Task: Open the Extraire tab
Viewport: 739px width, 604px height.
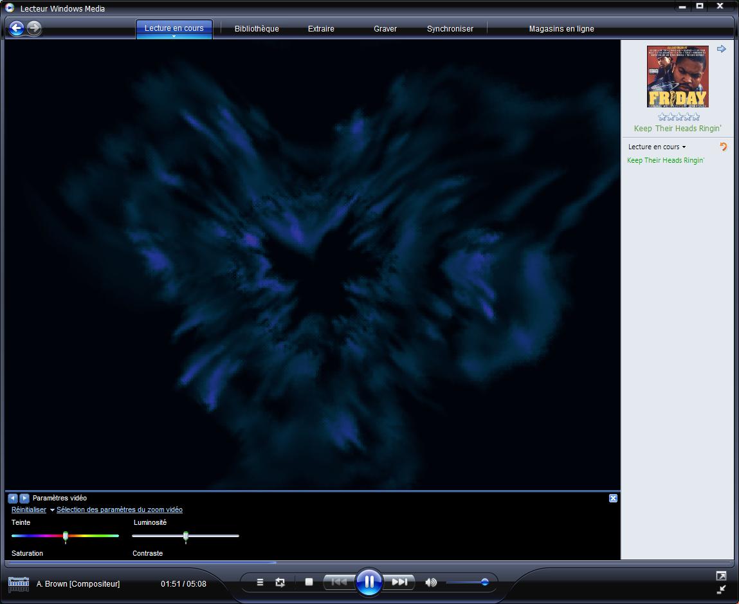Action: 321,29
